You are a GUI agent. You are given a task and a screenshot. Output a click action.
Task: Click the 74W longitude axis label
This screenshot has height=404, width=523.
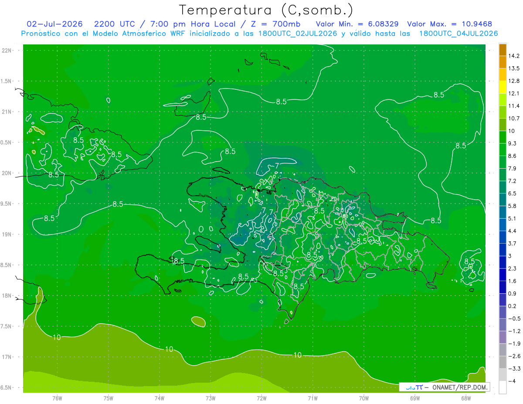[160, 398]
